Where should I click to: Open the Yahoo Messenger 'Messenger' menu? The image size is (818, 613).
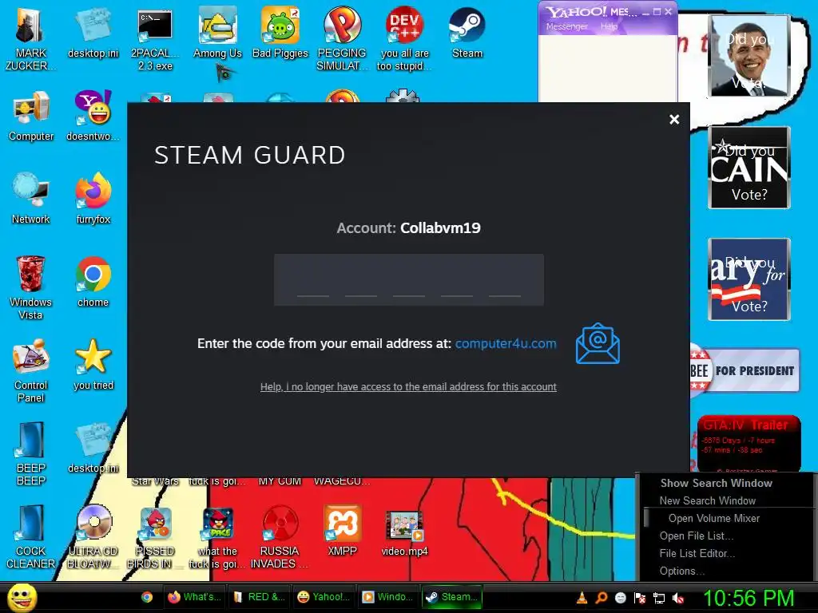566,26
